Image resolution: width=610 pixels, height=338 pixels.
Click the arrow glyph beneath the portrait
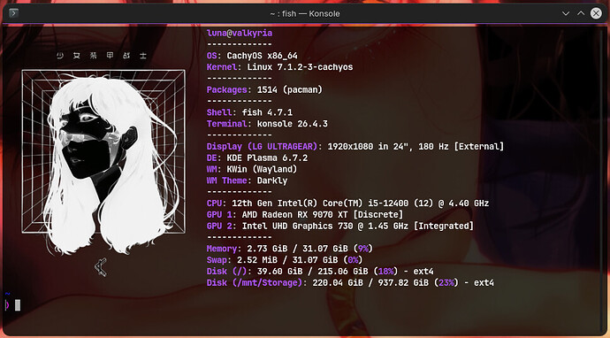point(101,267)
